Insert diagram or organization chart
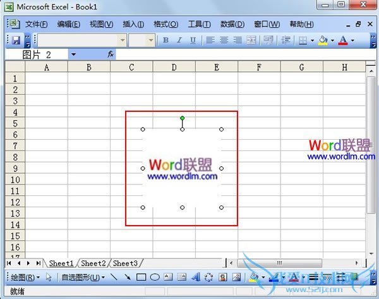The width and height of the screenshot is (379, 299). pos(209,278)
